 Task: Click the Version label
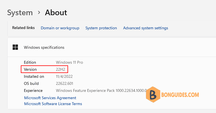click(30, 69)
